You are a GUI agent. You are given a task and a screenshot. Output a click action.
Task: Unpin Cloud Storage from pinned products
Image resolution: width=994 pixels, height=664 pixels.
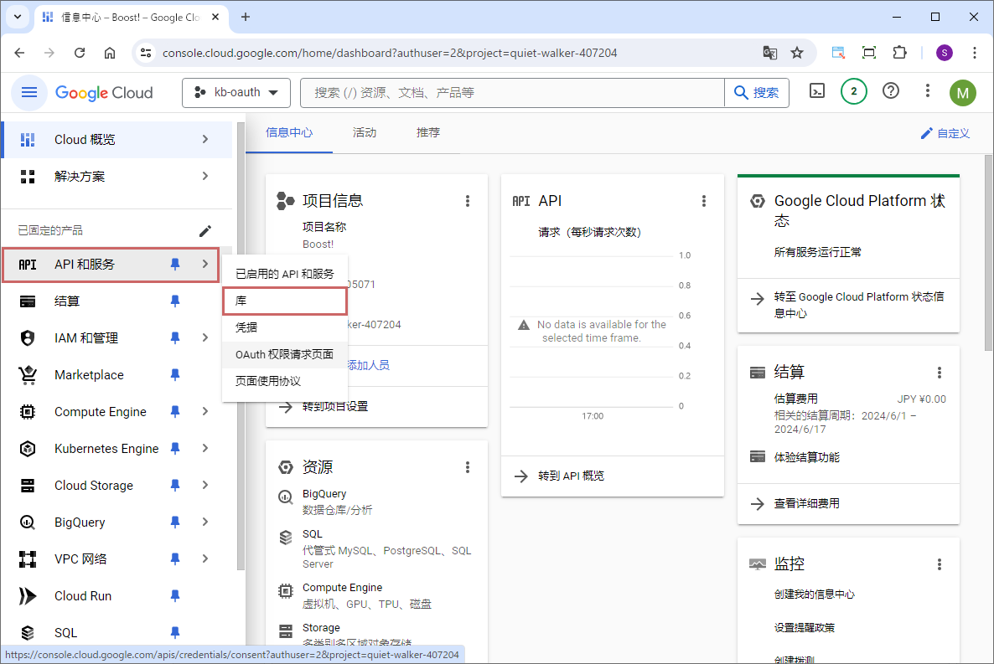175,486
